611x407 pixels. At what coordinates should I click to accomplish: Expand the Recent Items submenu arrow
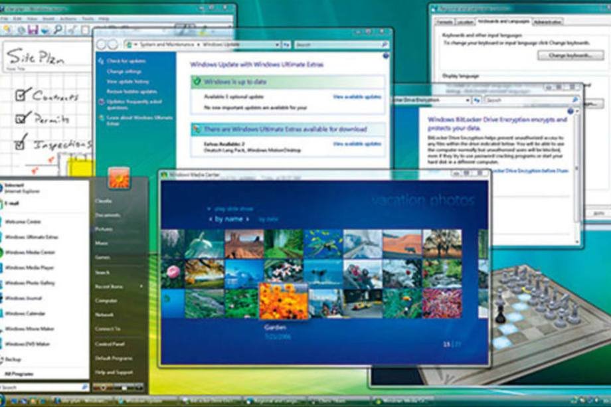point(141,286)
